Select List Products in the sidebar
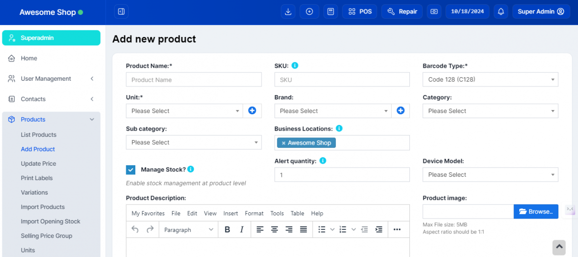The height and width of the screenshot is (257, 578). [39, 135]
